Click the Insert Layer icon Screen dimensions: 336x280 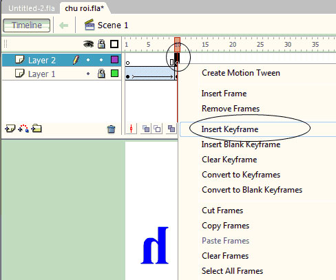coord(10,129)
